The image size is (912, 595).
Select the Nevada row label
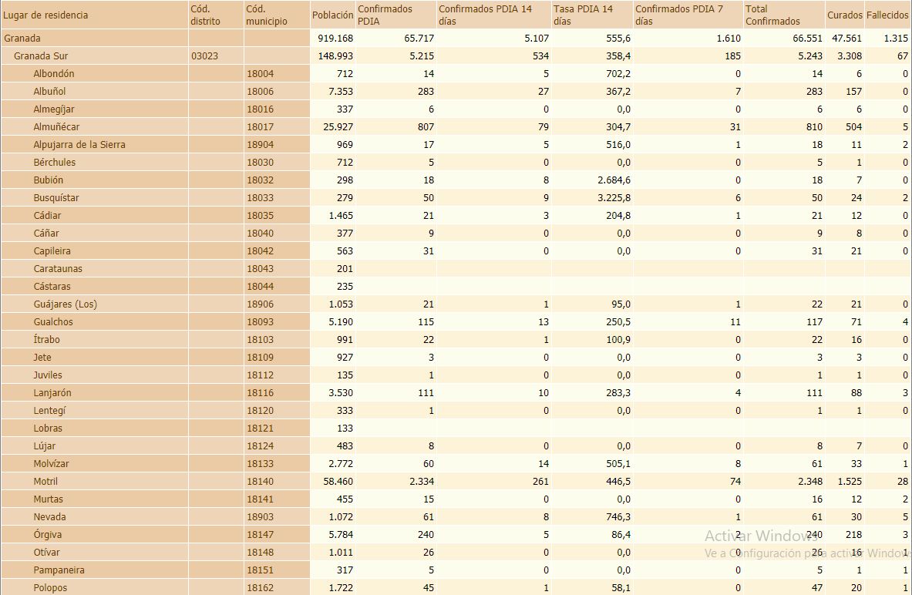[x=49, y=517]
